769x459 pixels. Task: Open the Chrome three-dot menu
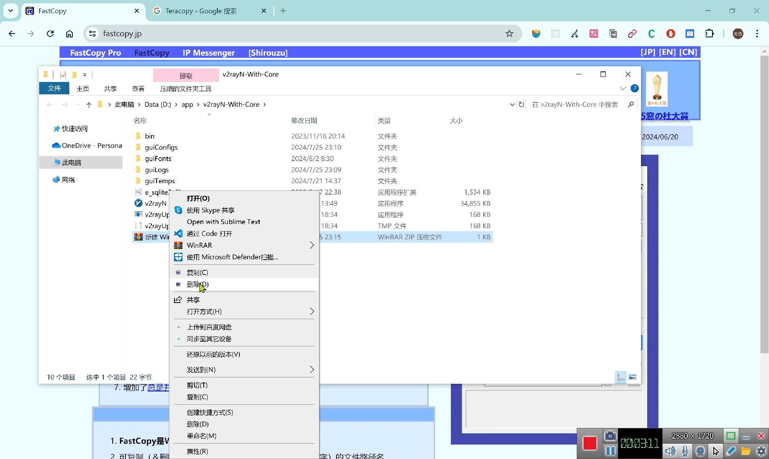pos(757,34)
